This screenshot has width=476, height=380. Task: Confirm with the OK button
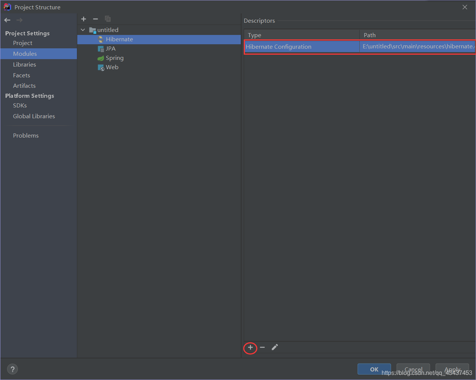point(374,369)
